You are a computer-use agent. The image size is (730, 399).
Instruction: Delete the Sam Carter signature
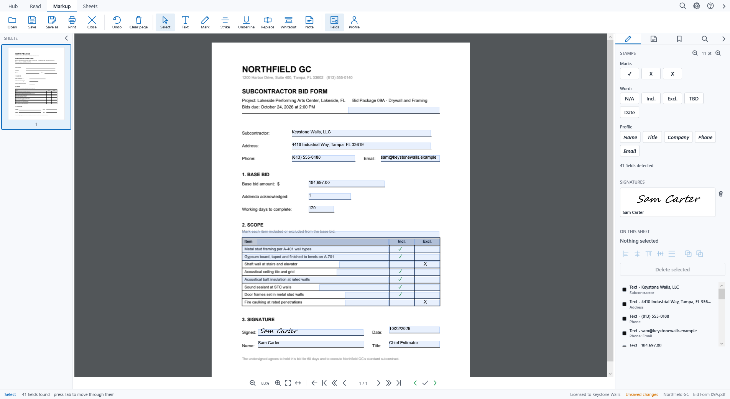coord(721,194)
